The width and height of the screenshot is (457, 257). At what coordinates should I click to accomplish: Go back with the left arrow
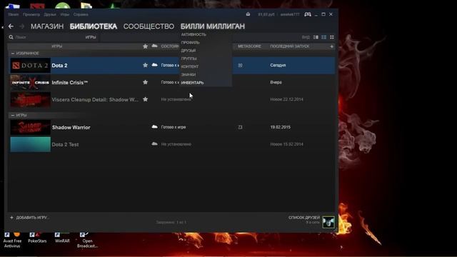[11, 26]
